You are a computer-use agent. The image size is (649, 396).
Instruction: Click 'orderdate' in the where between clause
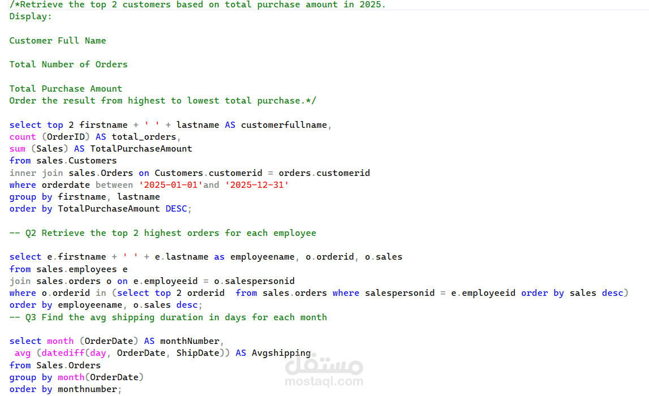[x=66, y=185]
